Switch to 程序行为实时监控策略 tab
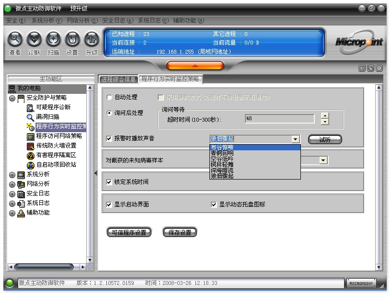The image size is (390, 294). 171,79
